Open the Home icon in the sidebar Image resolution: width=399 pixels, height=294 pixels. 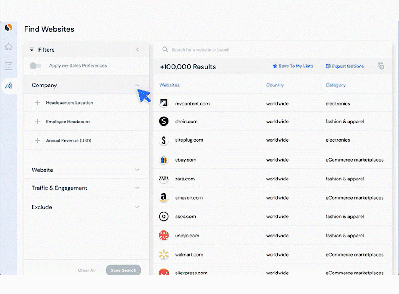(8, 46)
